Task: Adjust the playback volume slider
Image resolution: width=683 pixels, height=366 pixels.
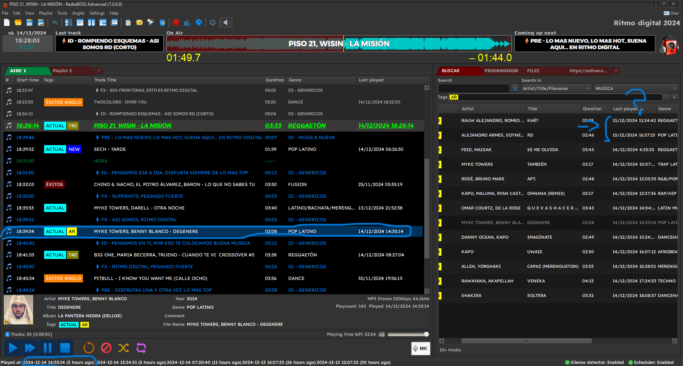Action: (x=408, y=334)
